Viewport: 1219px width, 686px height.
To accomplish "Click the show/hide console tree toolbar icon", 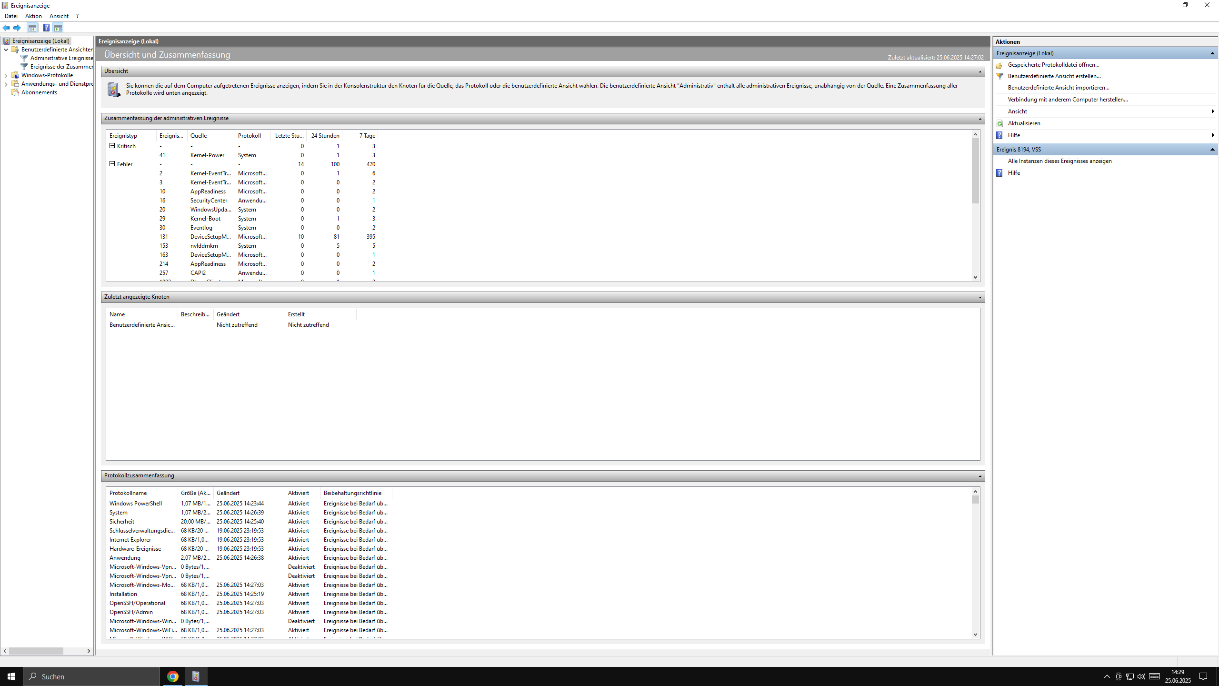I will click(x=32, y=28).
